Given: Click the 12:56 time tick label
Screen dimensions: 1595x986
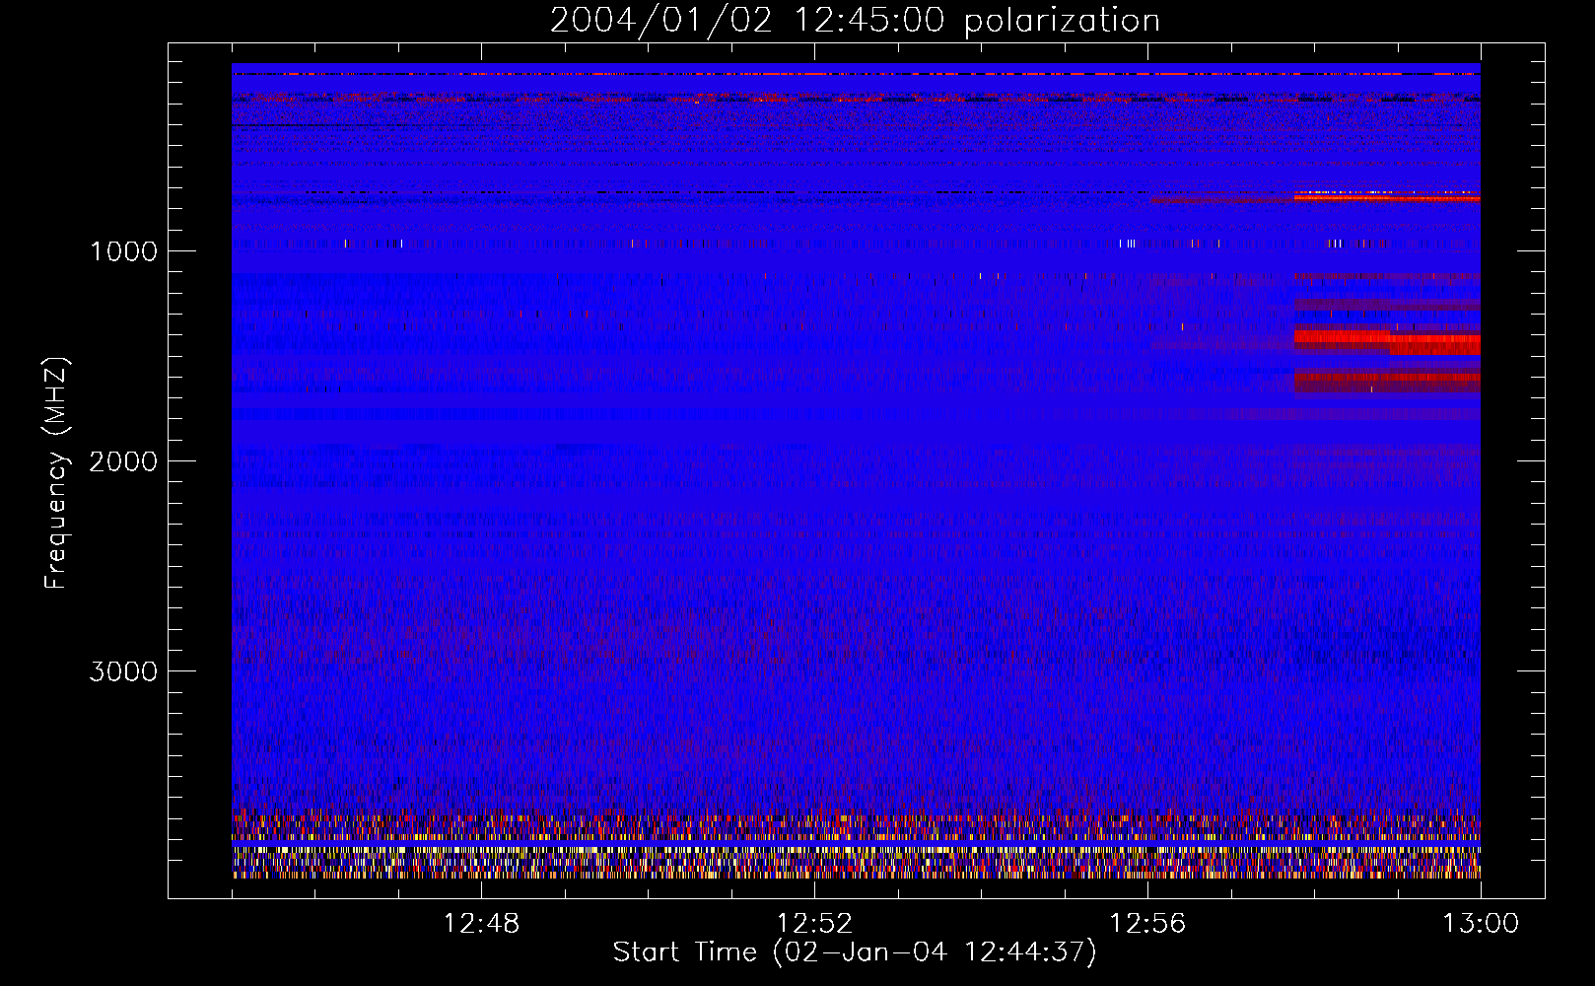Looking at the screenshot, I should [x=1147, y=924].
